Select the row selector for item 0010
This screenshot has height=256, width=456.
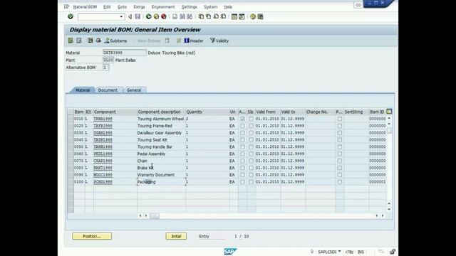tap(71, 119)
